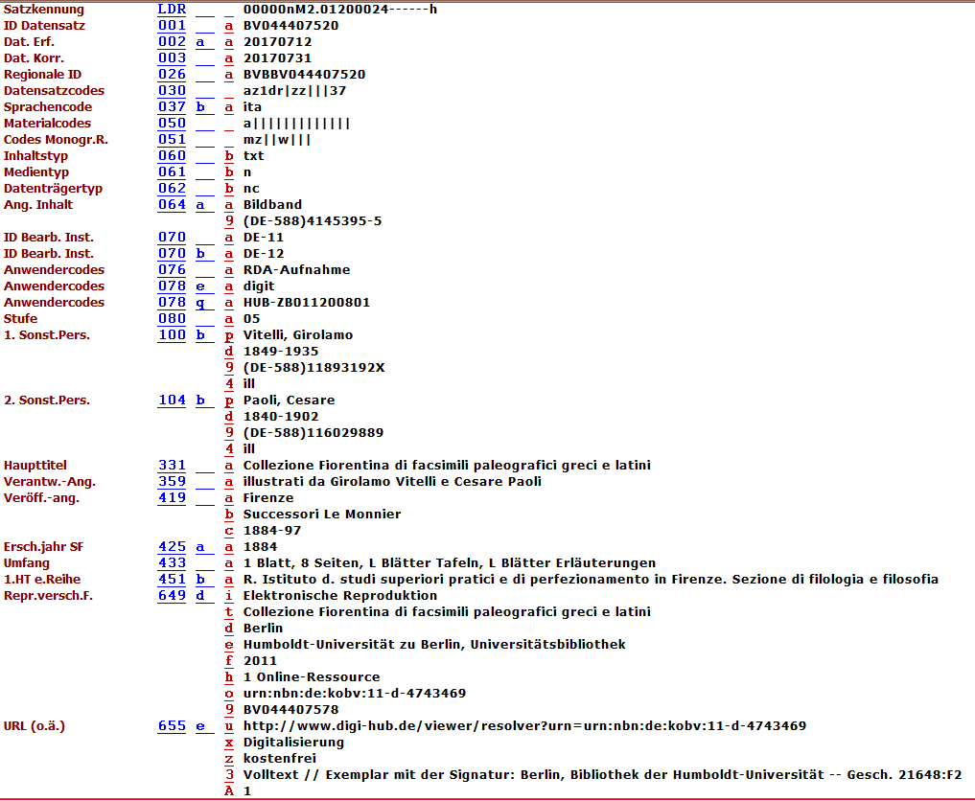Screen dimensions: 975x801
Task: Open field 064 for Ang. Inhalt
Action: coord(172,205)
